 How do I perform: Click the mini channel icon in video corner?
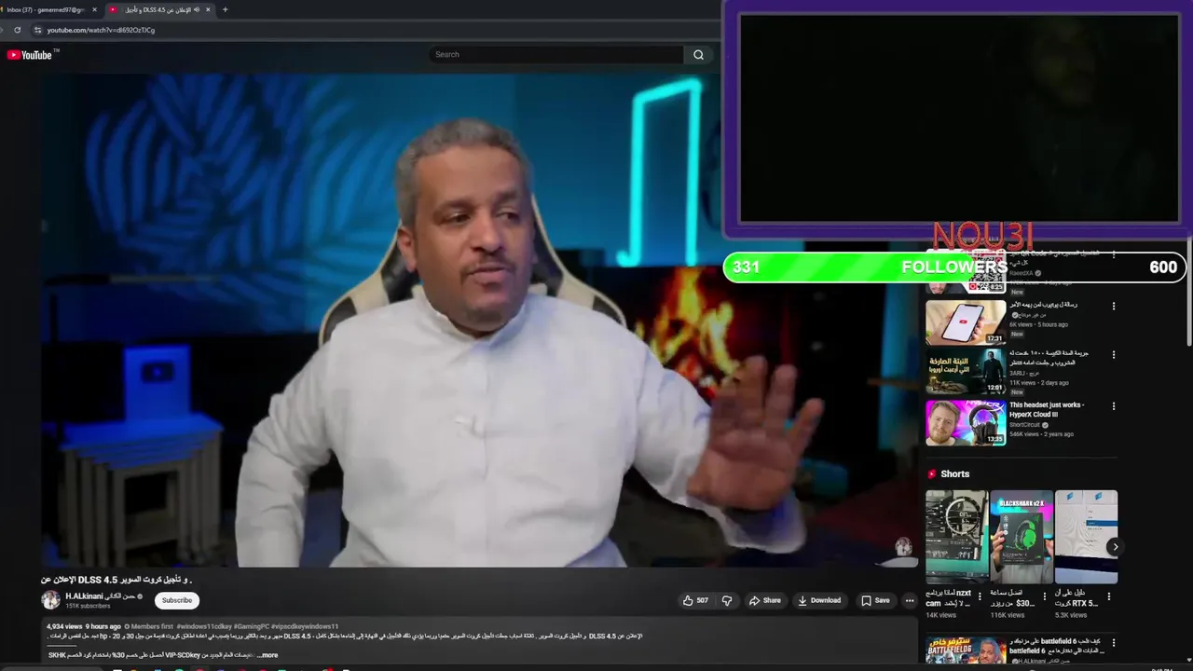[903, 547]
